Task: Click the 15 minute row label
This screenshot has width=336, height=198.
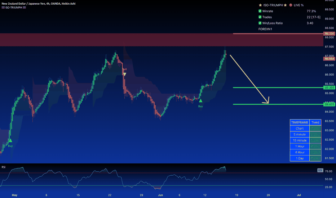Action: pyautogui.click(x=300, y=140)
